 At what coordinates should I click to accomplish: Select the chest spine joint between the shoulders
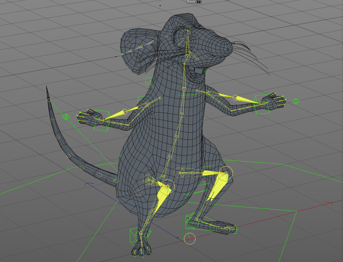coord(184,89)
